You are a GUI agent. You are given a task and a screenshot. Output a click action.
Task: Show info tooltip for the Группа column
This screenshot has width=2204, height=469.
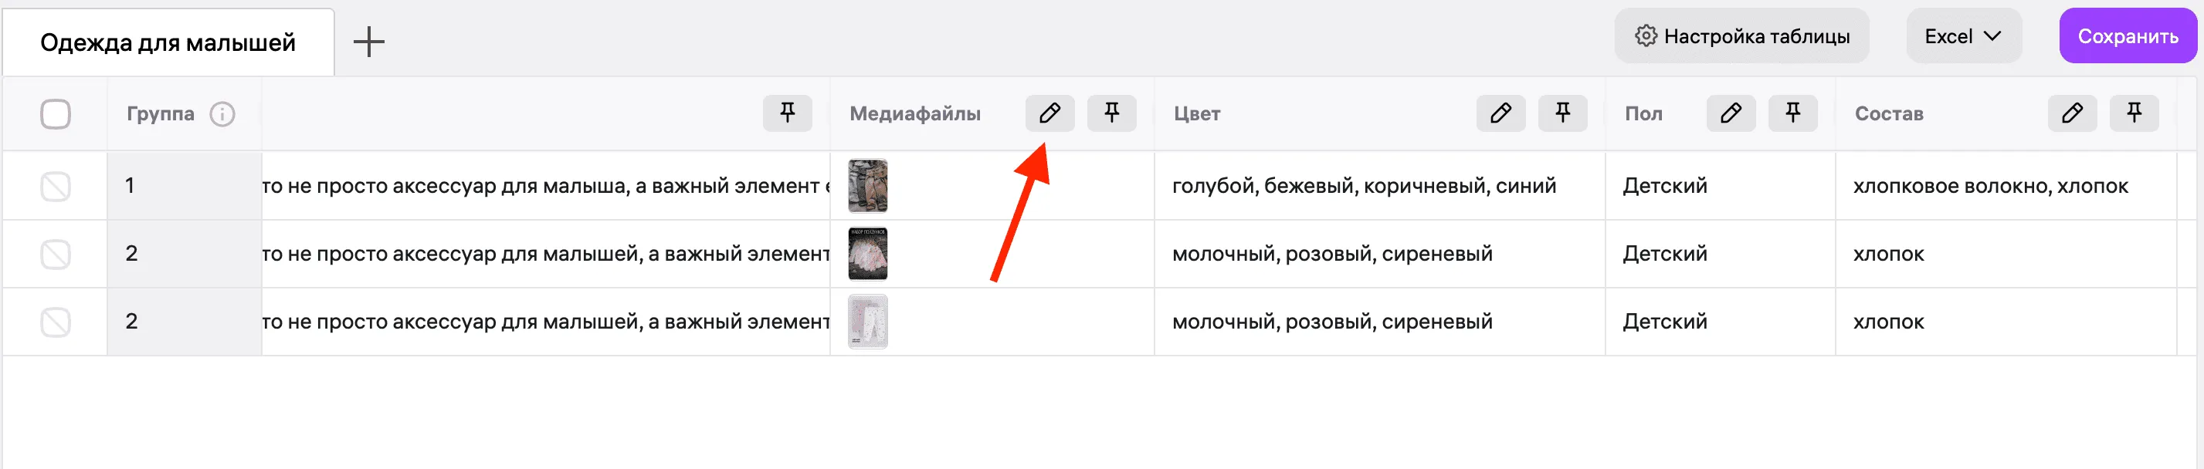click(x=222, y=113)
